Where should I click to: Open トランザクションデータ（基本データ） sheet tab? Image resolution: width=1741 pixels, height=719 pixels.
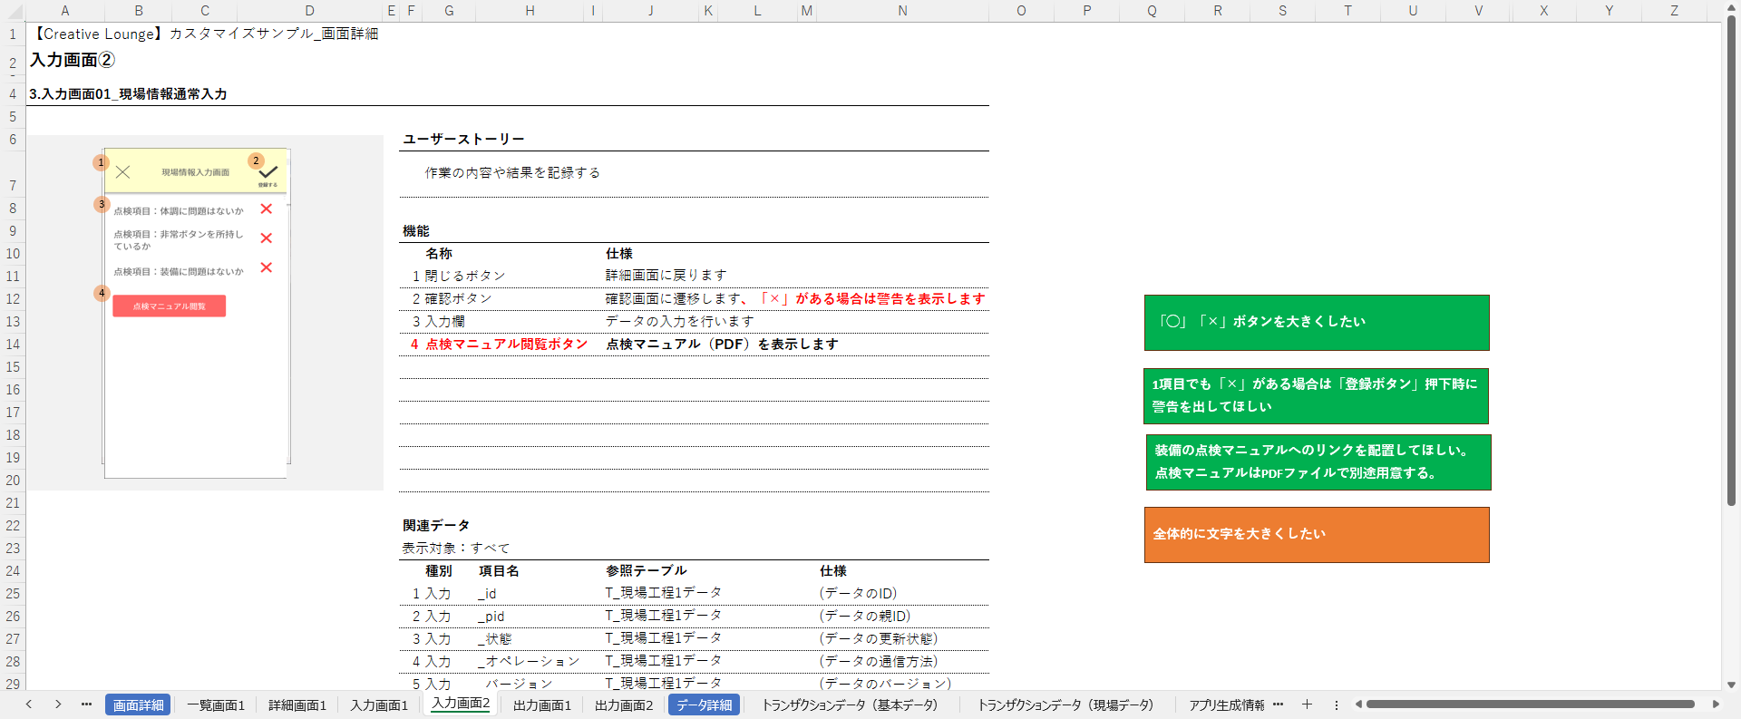[850, 705]
